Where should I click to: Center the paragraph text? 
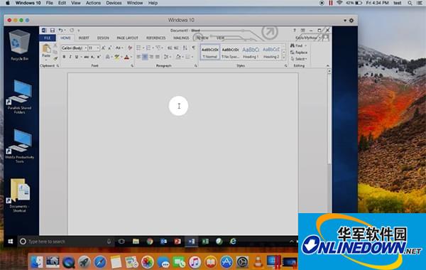pos(145,57)
